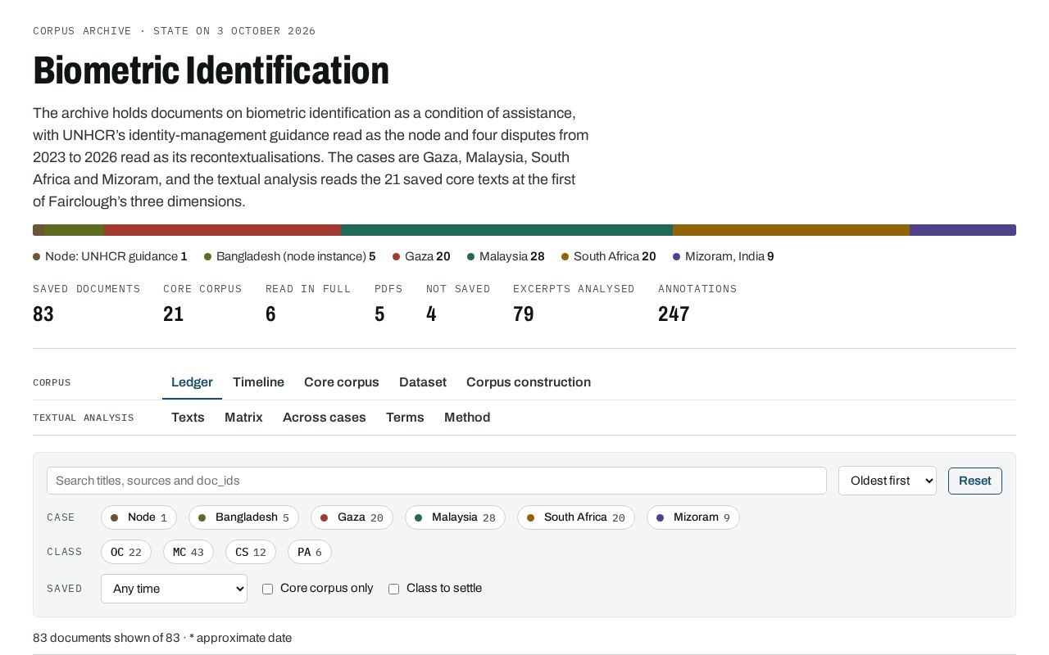Click the Saved documents count 83
Screen dimensions: 1049x655
coord(43,314)
